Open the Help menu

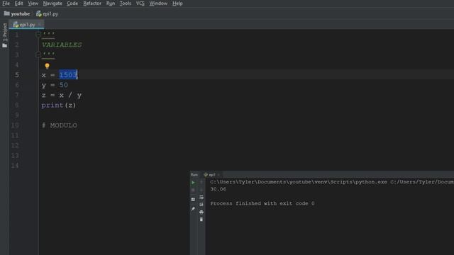pyautogui.click(x=177, y=4)
